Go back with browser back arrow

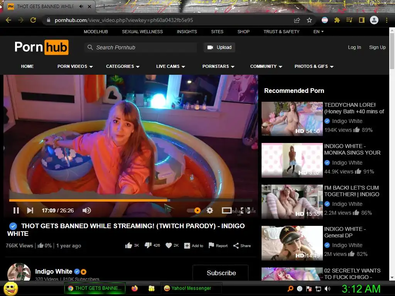click(8, 20)
